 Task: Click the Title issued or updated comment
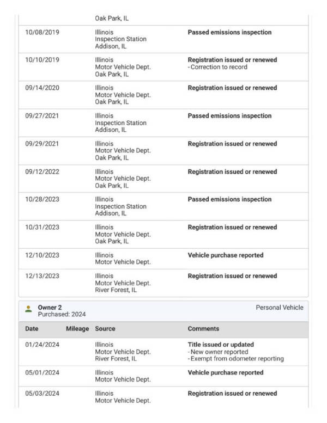221,345
